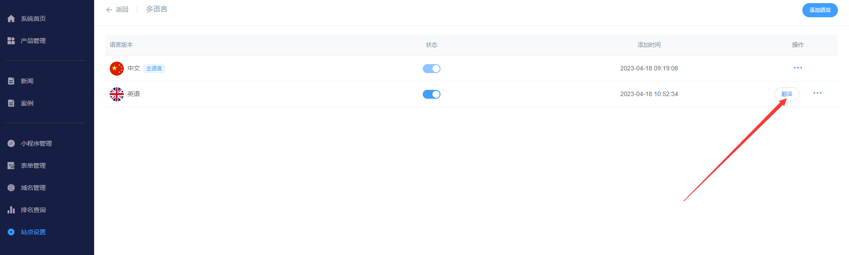Click the 域名管理 globe icon

(11, 188)
